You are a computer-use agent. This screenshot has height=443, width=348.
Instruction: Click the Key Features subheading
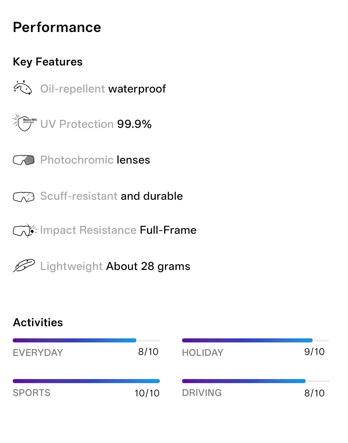tap(48, 62)
